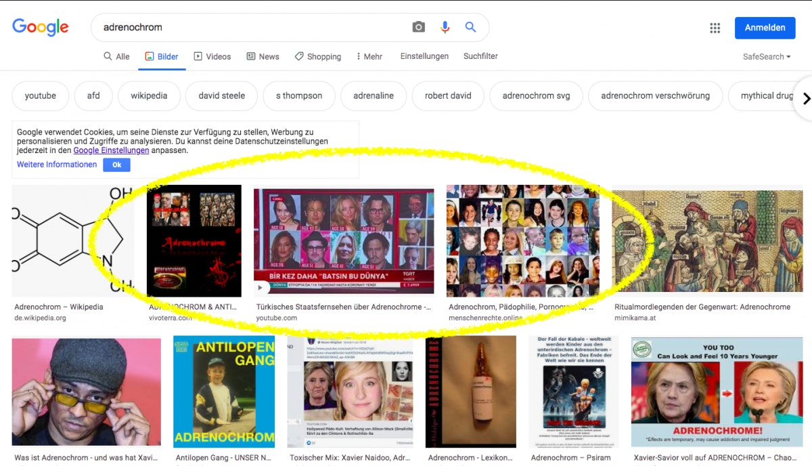Open the SafeSearch dropdown

tap(767, 57)
